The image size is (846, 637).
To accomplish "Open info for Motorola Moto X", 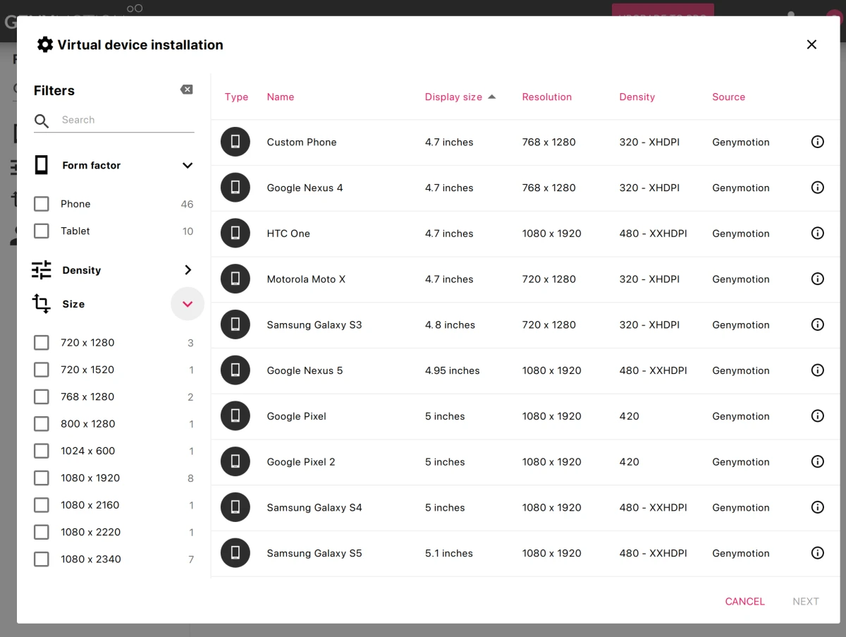I will 817,279.
